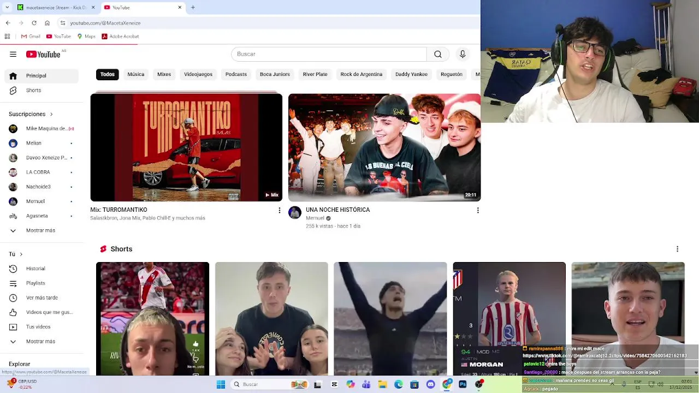This screenshot has width=699, height=393.
Task: Expand subscriptions with Mostrar más
Action: coord(42,230)
